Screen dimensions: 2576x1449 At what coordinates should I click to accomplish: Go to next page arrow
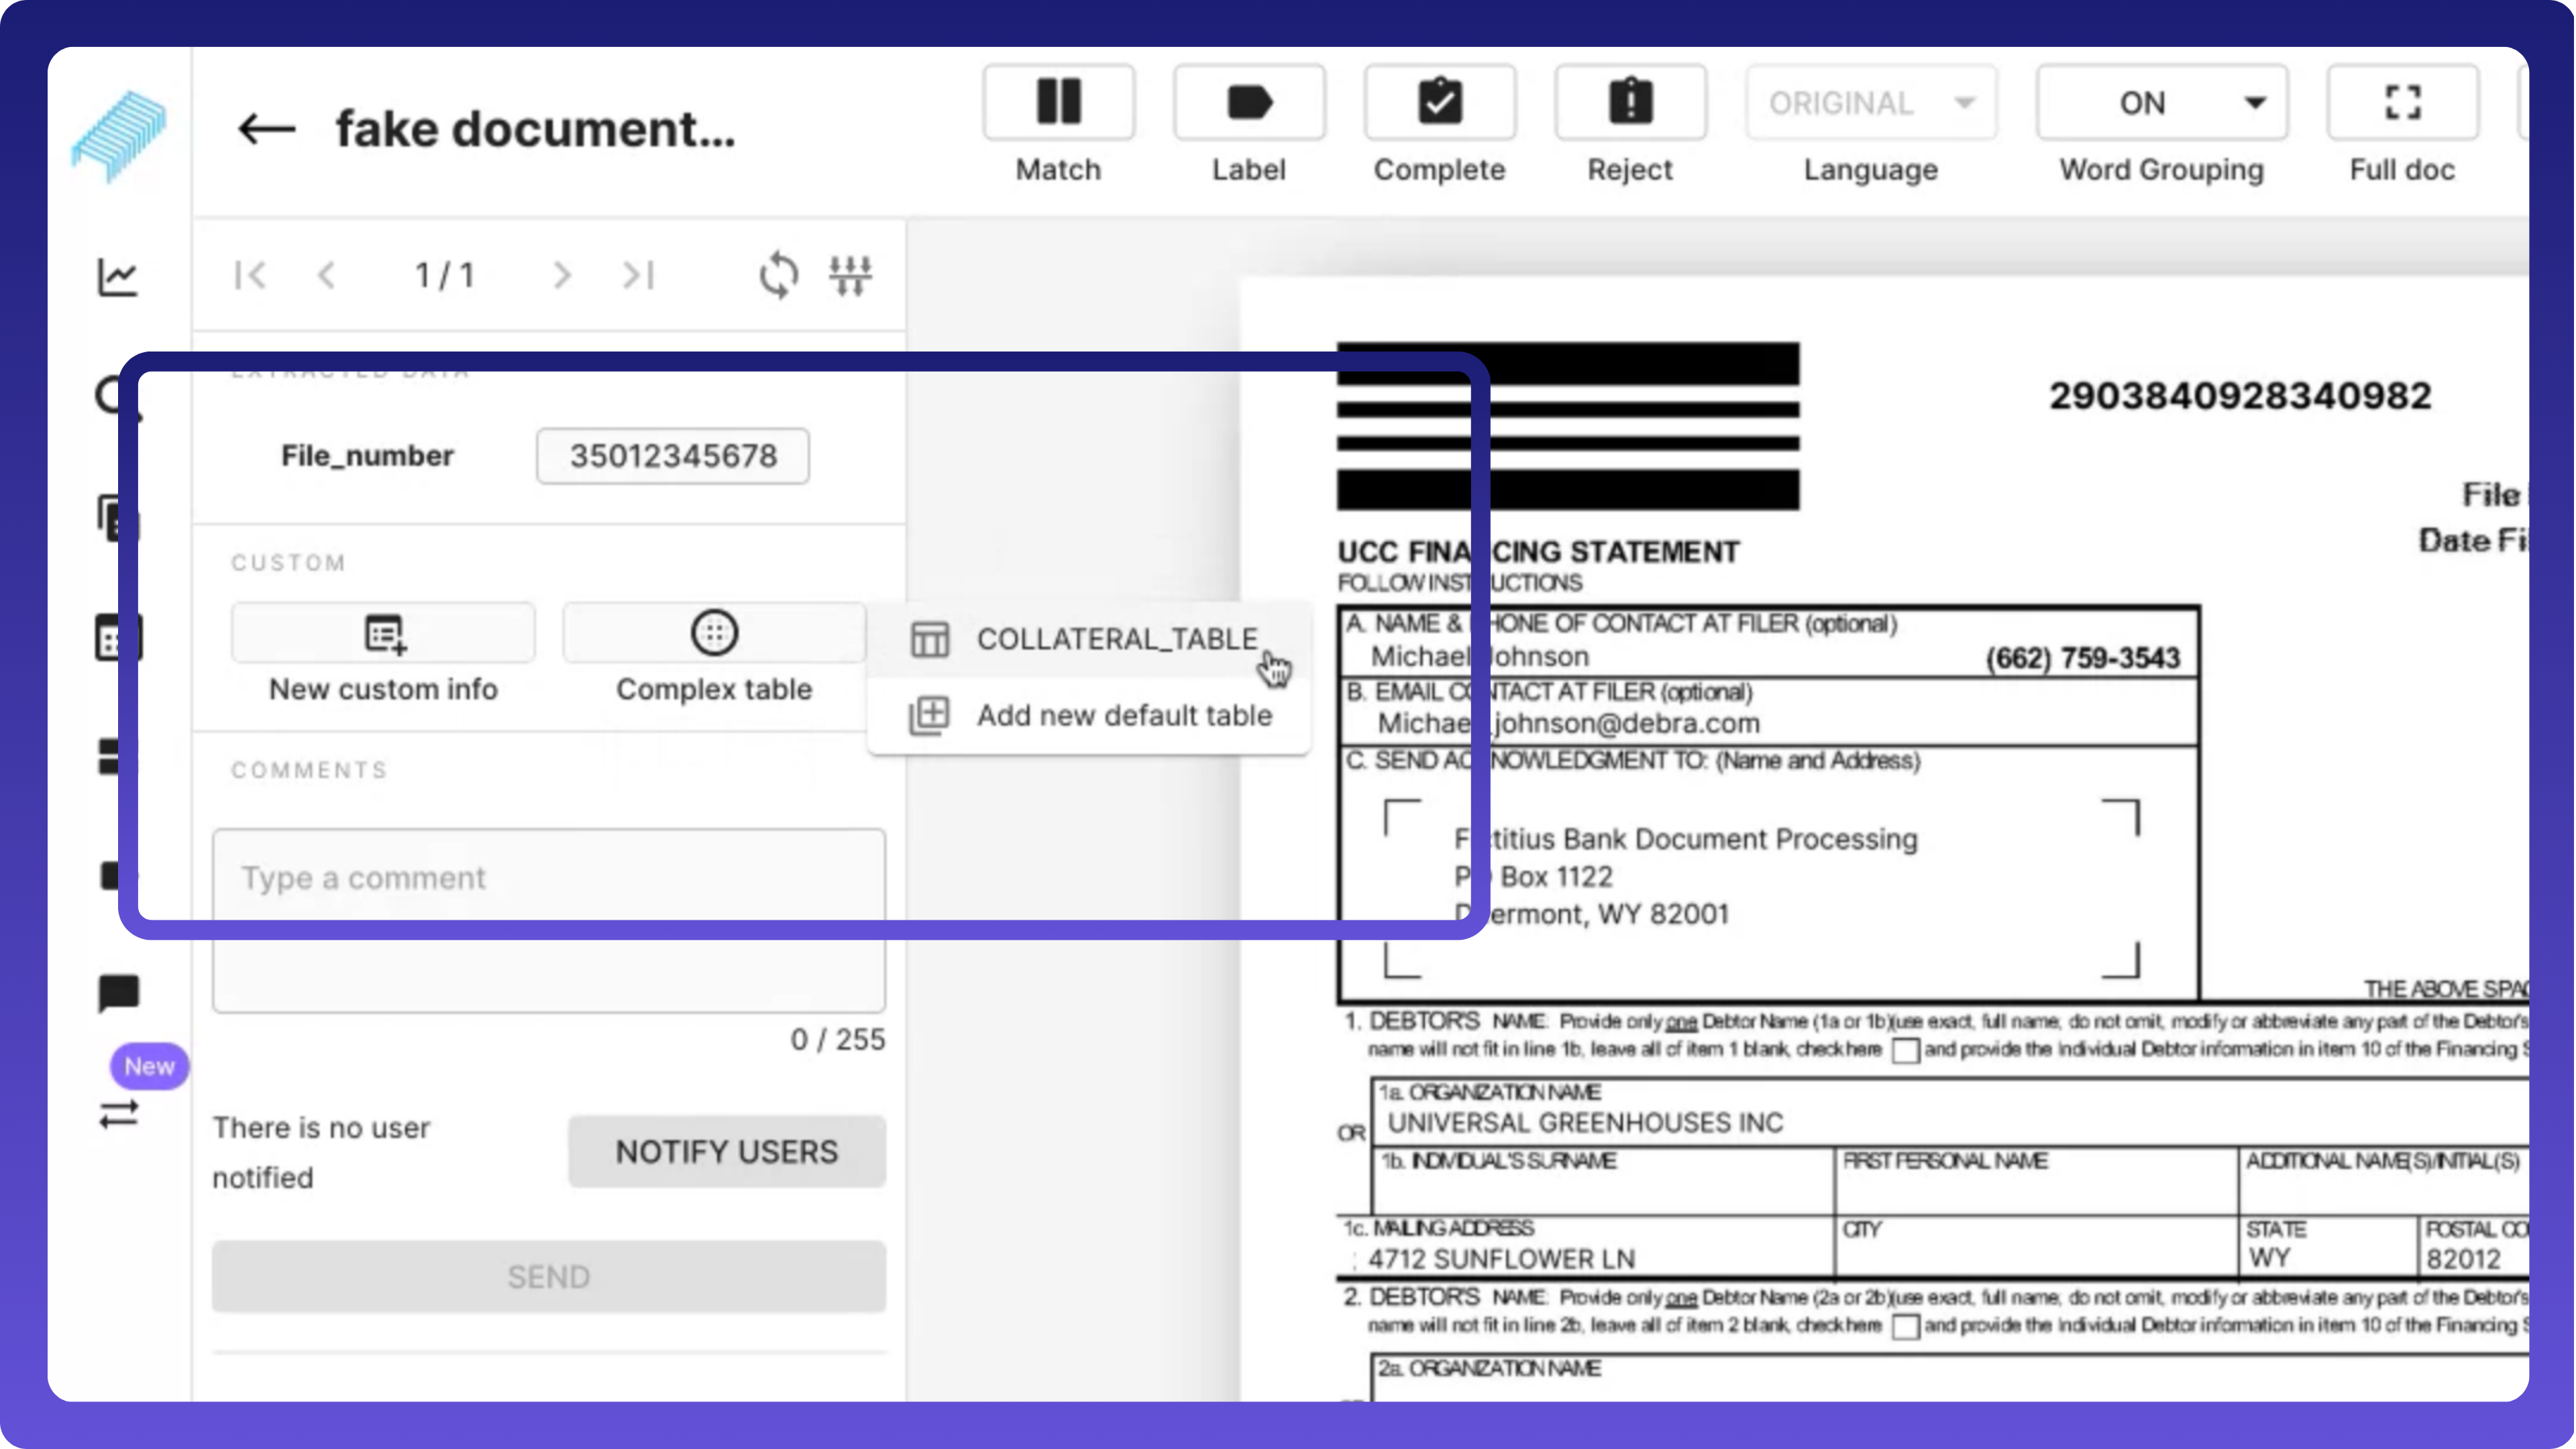point(562,275)
